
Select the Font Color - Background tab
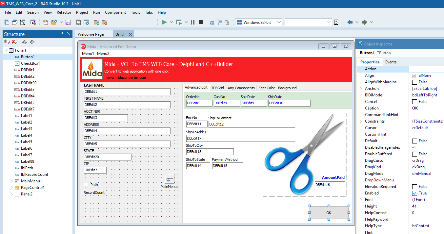[x=277, y=88]
